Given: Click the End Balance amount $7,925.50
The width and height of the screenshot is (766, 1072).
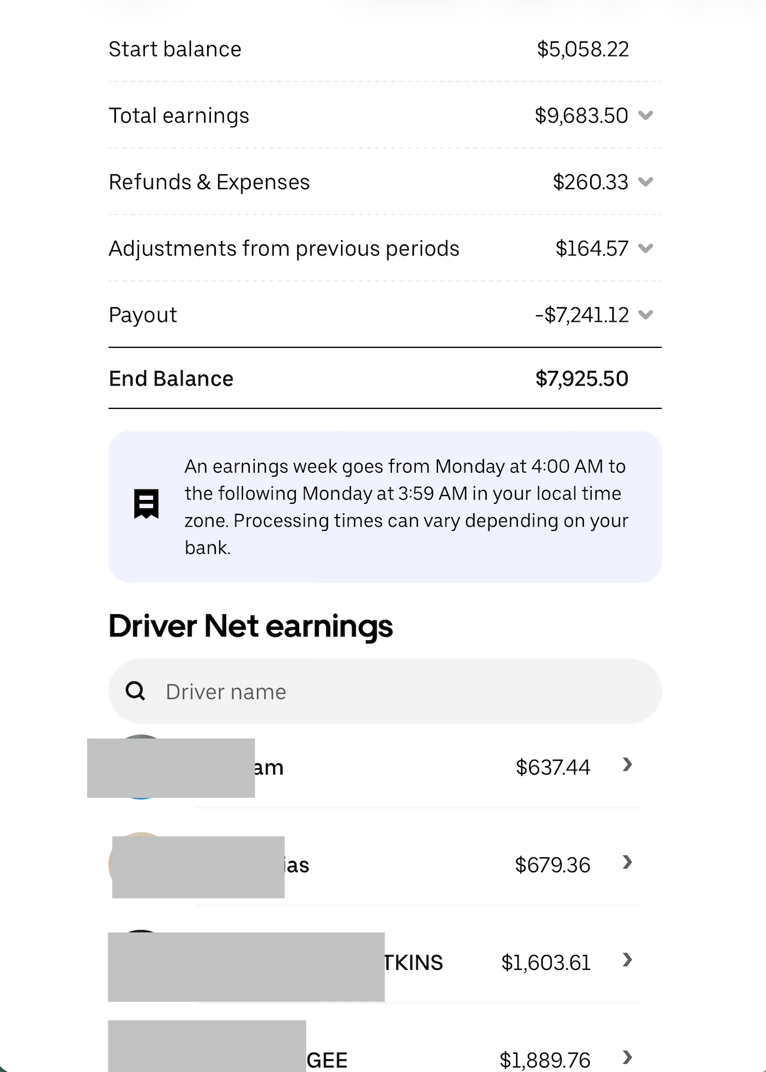Looking at the screenshot, I should 581,379.
